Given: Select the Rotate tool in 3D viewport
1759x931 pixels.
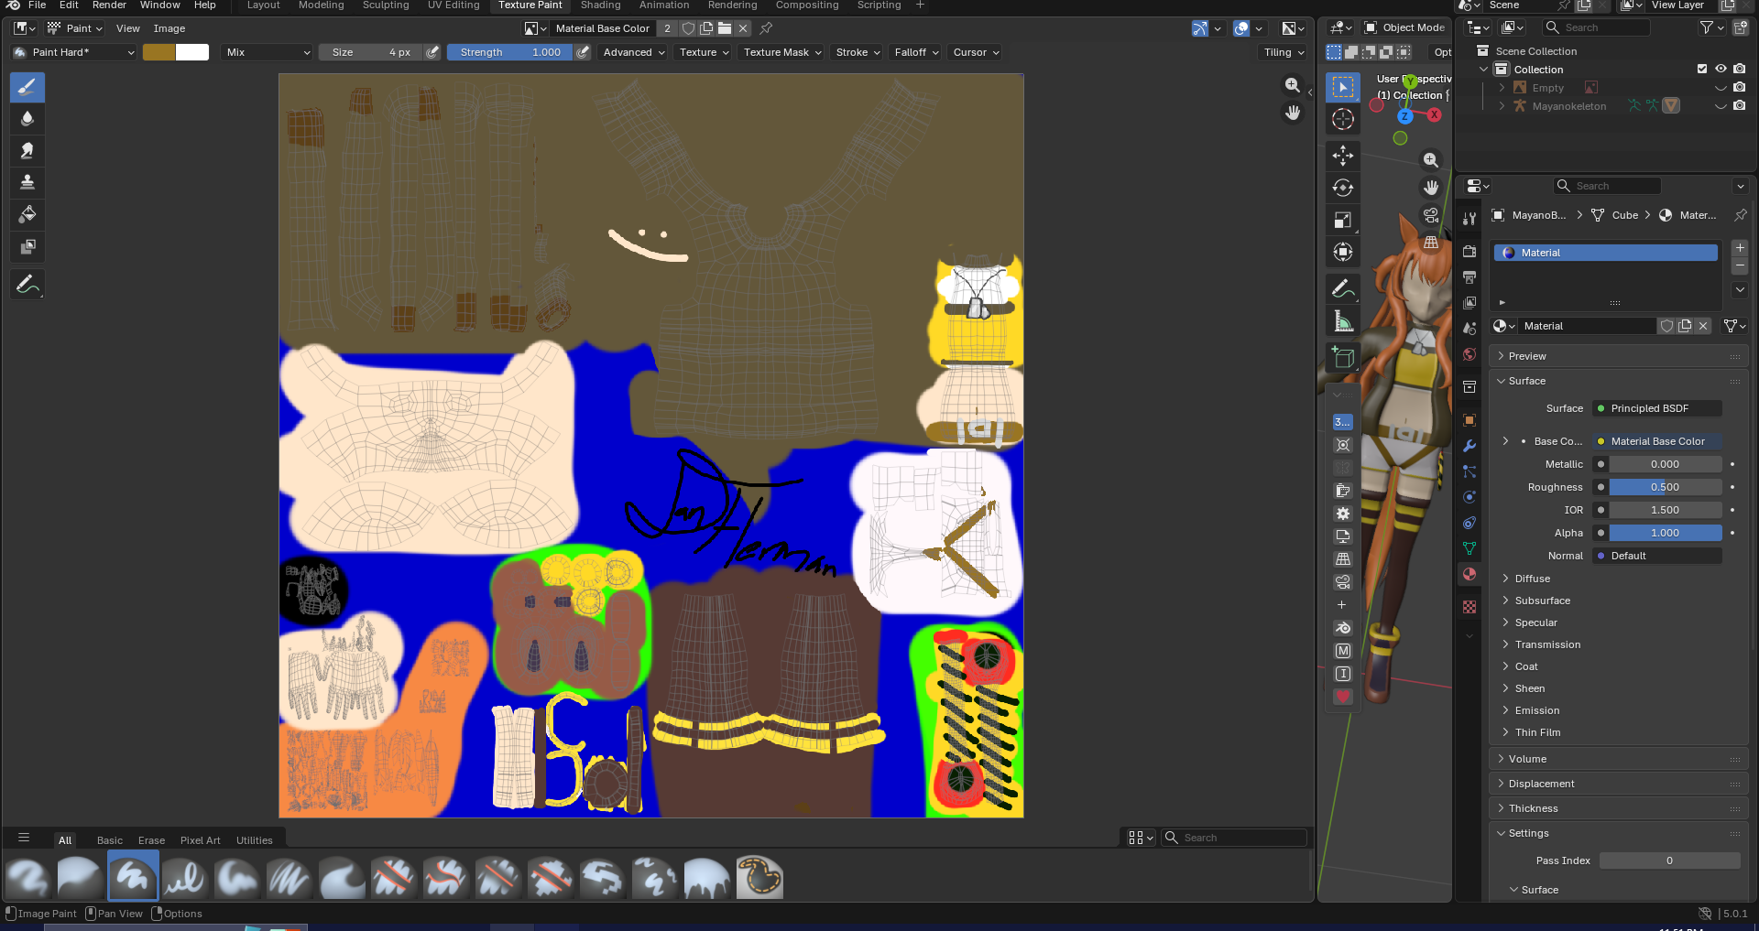Looking at the screenshot, I should pyautogui.click(x=1343, y=188).
